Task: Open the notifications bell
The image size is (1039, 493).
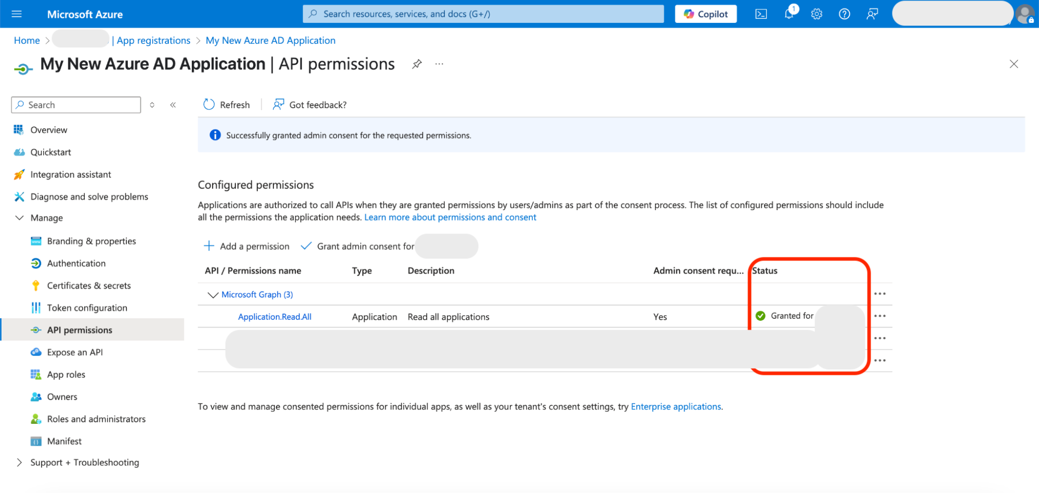Action: pos(790,13)
